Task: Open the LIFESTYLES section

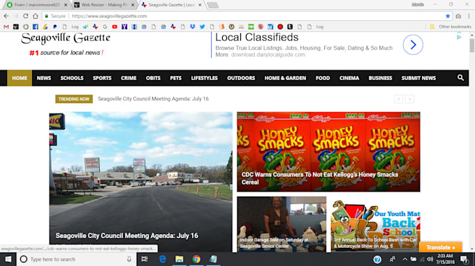Action: click(204, 78)
